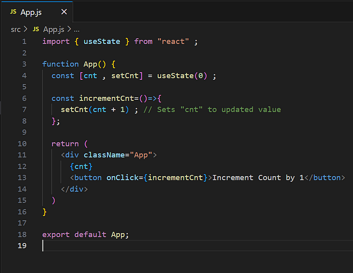Click 'className' attribute on line 11

(x=104, y=155)
